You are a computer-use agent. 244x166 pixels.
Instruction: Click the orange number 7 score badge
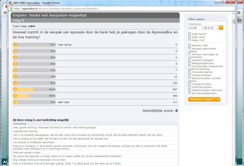[15, 83]
